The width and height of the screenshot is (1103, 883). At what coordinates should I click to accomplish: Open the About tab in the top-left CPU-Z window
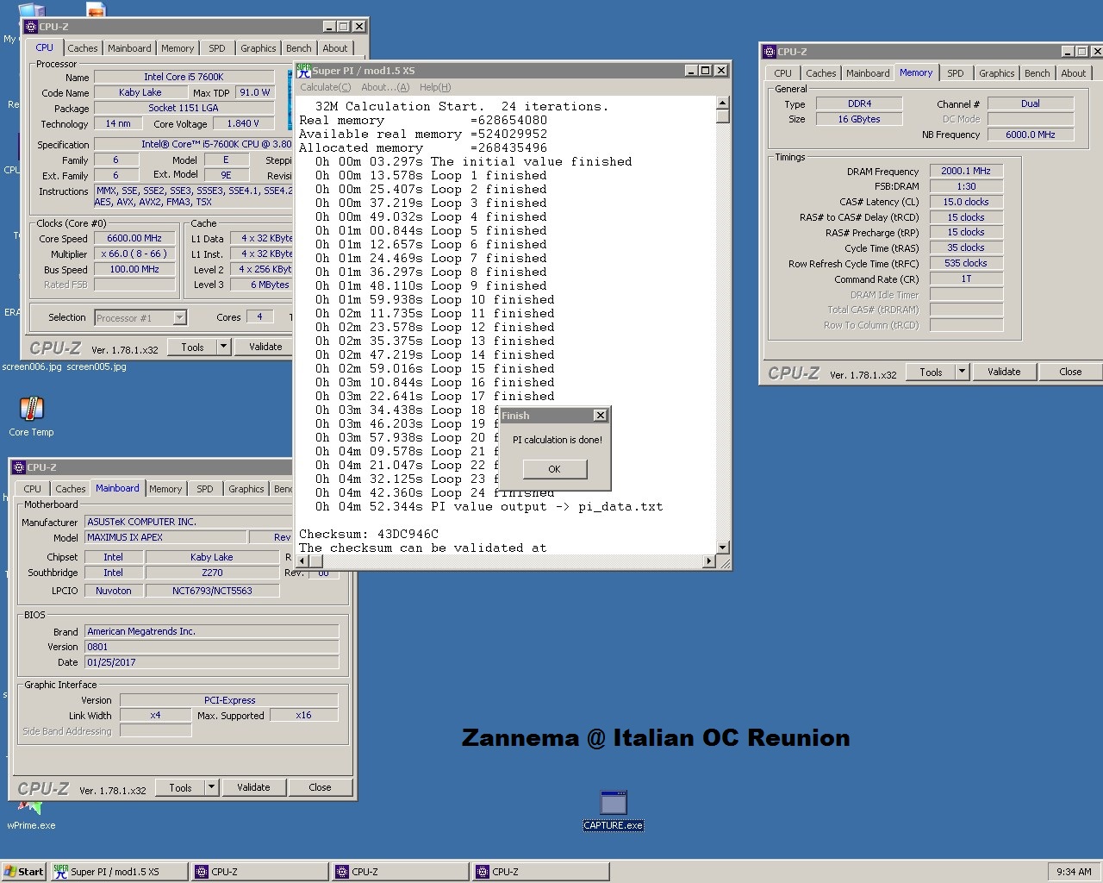(x=335, y=48)
